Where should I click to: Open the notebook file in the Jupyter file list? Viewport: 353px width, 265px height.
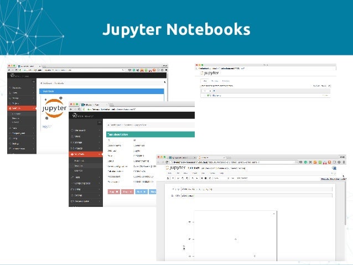pos(215,96)
